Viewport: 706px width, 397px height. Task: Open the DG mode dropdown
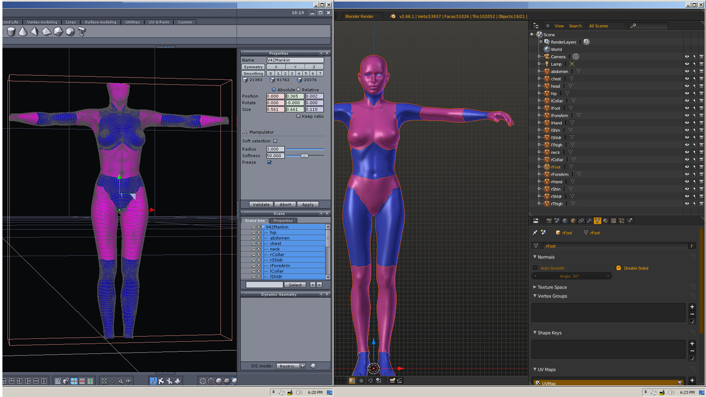291,366
